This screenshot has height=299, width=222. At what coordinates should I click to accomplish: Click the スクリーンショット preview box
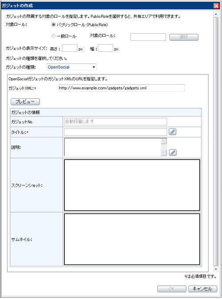coord(132,185)
